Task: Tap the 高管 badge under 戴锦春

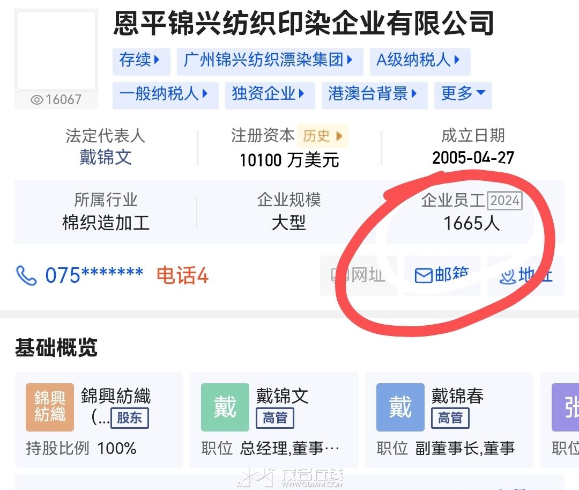Action: 450,418
